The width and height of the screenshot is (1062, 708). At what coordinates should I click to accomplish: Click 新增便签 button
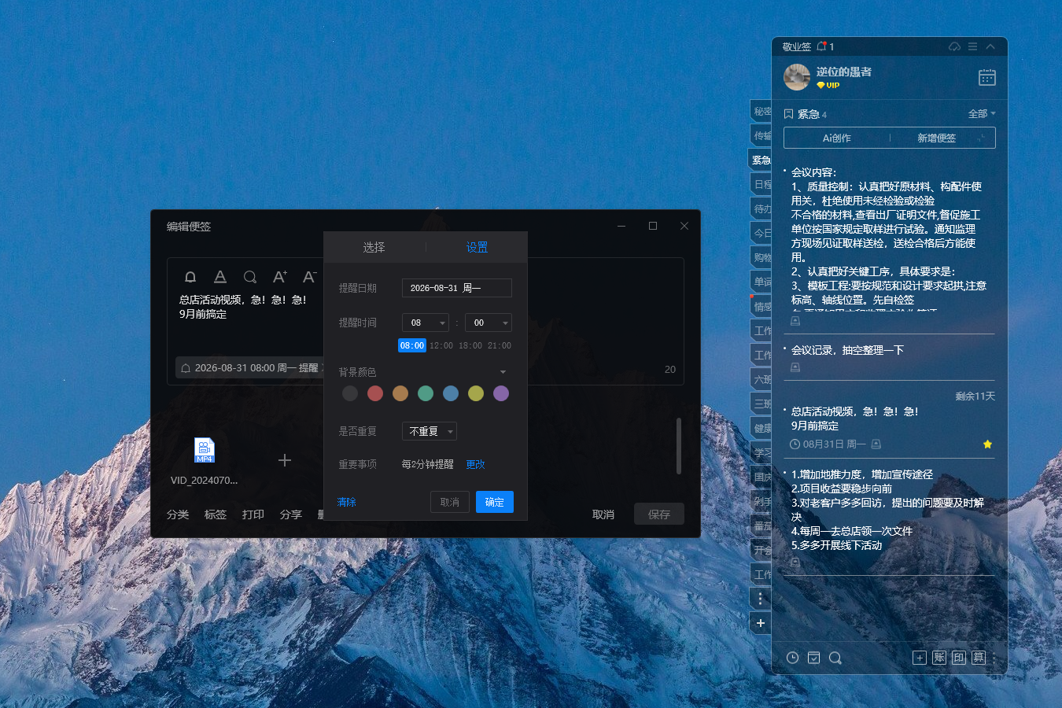tap(937, 138)
